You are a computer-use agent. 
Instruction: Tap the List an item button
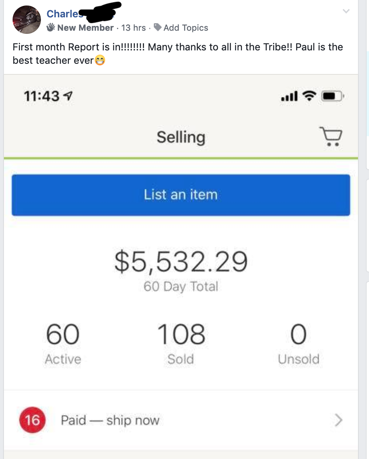[x=181, y=195]
